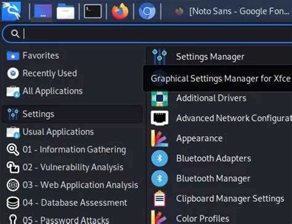292x224 pixels.
Task: Click the All Applications folder icon
Action: (13, 92)
